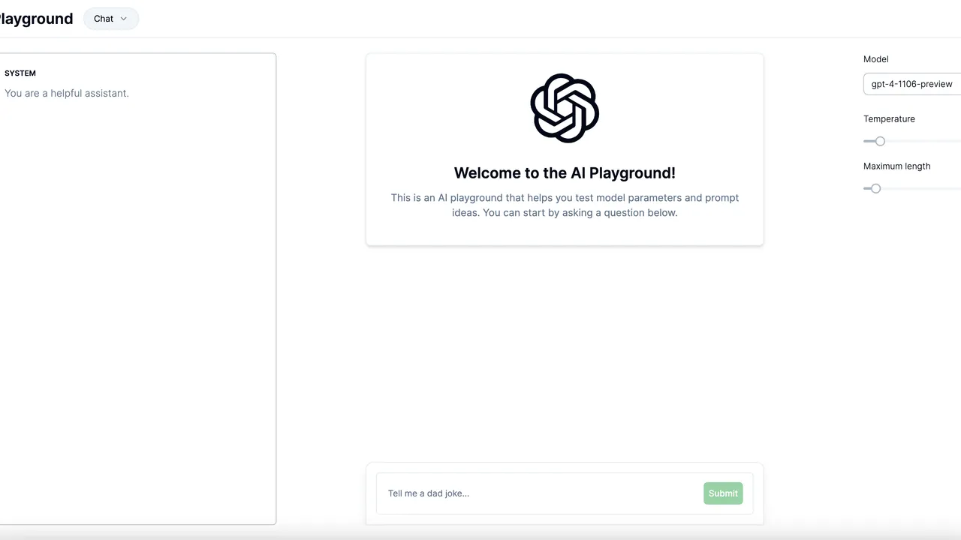Open the Chat mode dropdown
Screen dimensions: 961x540
coord(111,19)
